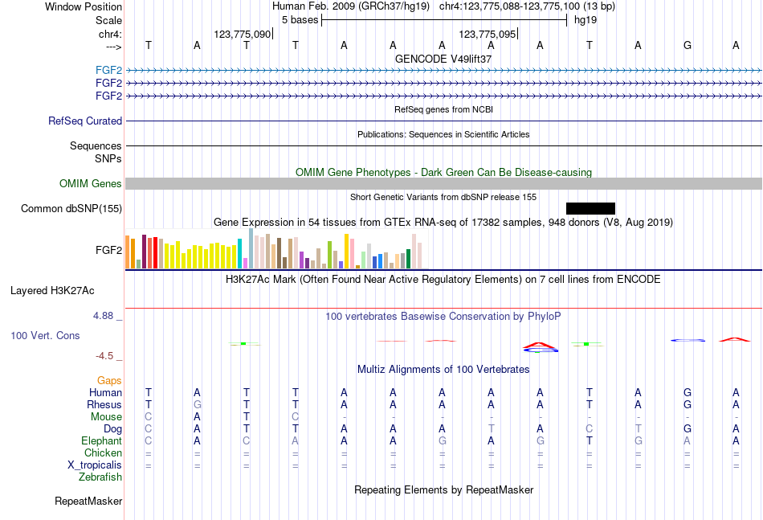The height and width of the screenshot is (520, 763).
Task: Select the Chicken alignment row label
Action: coord(103,452)
